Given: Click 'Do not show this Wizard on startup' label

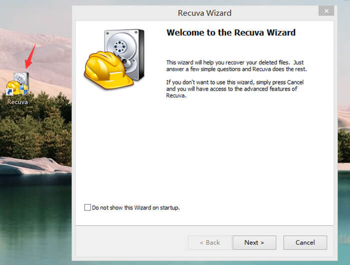Looking at the screenshot, I should tap(135, 207).
